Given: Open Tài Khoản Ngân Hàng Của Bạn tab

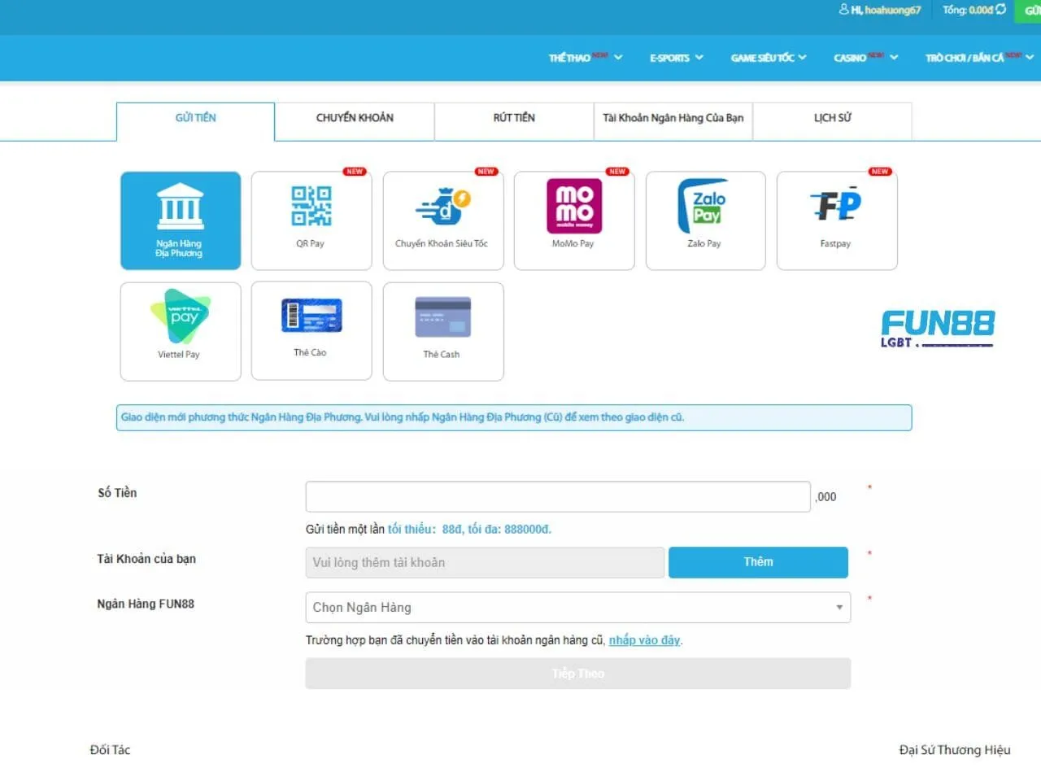Looking at the screenshot, I should point(673,121).
